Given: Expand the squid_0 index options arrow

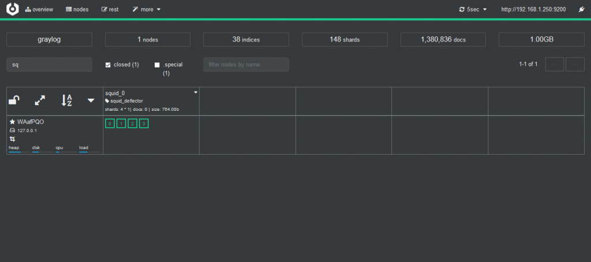Looking at the screenshot, I should [196, 92].
